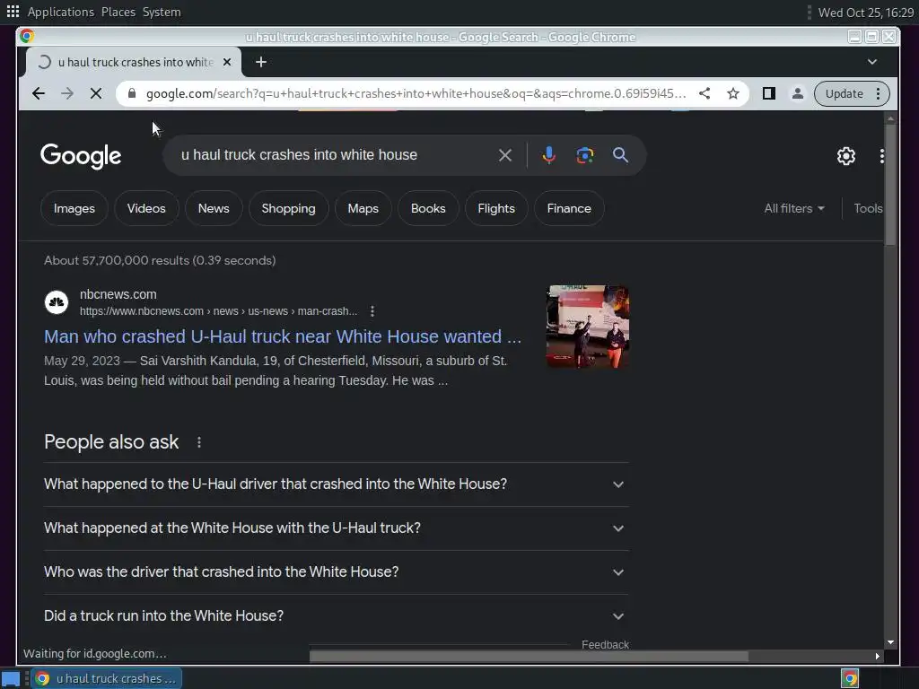Screen dimensions: 919x689
Task: Open 'Man who crashed U-Haul truck' result link
Action: point(283,336)
